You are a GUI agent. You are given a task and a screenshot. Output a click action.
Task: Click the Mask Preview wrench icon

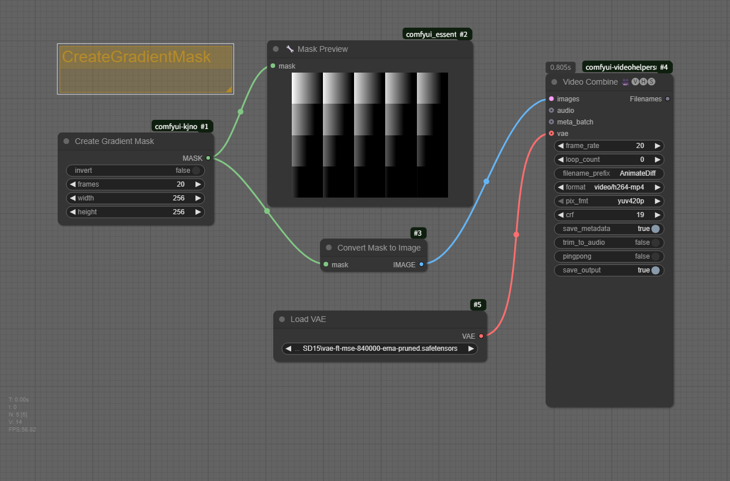[x=290, y=50]
